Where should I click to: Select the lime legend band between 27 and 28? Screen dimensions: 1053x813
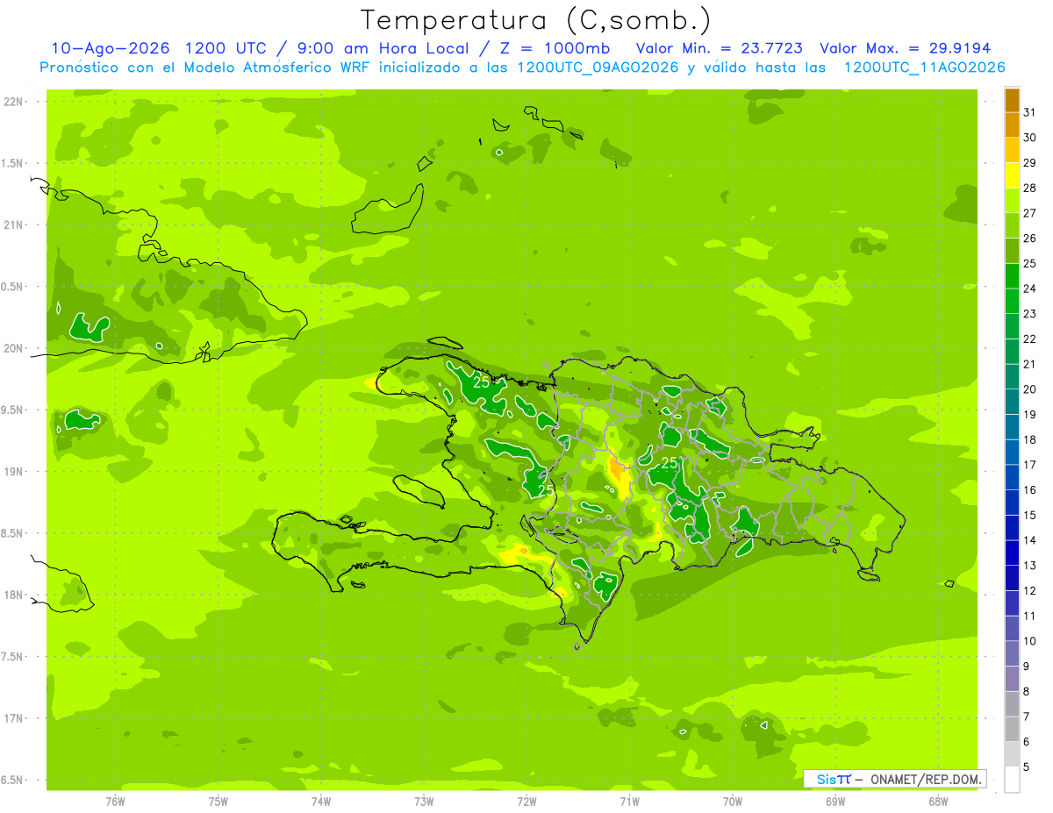click(x=1012, y=200)
